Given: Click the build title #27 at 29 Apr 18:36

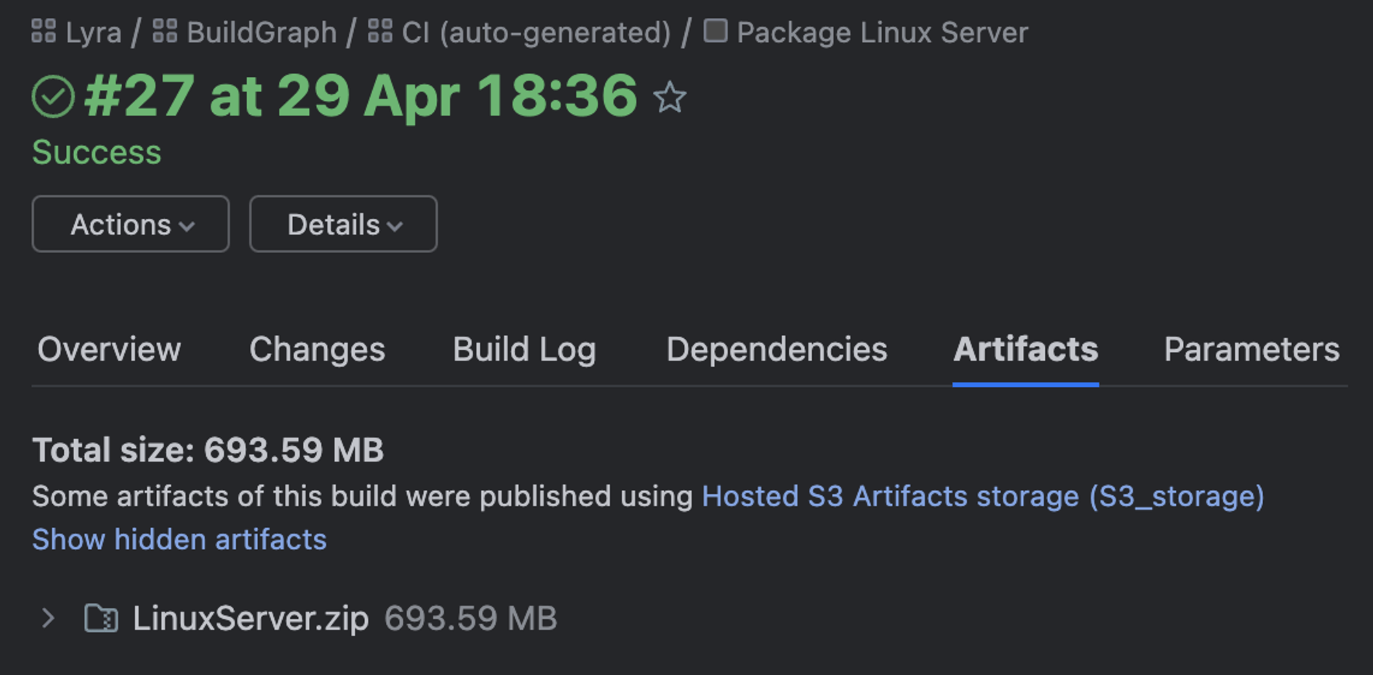Looking at the screenshot, I should pos(360,97).
